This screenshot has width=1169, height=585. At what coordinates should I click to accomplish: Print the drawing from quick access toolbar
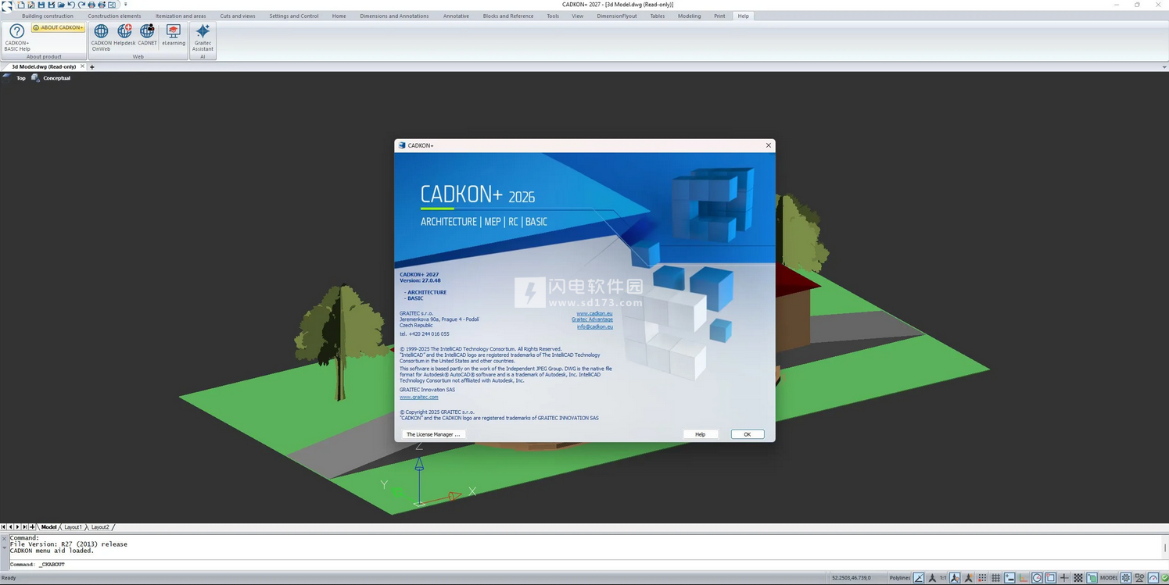pyautogui.click(x=91, y=5)
